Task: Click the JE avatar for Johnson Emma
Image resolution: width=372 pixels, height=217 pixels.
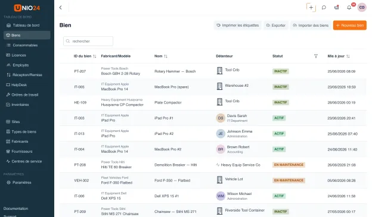Action: pyautogui.click(x=221, y=134)
